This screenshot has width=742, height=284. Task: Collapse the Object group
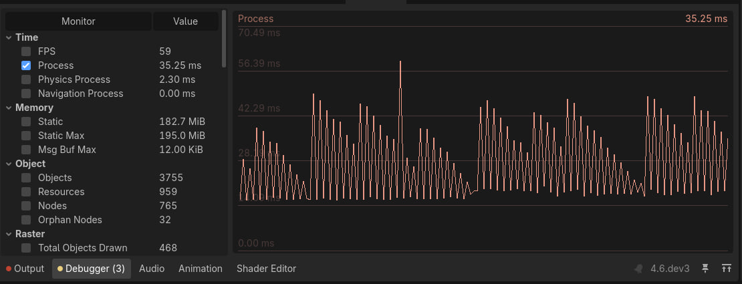9,164
